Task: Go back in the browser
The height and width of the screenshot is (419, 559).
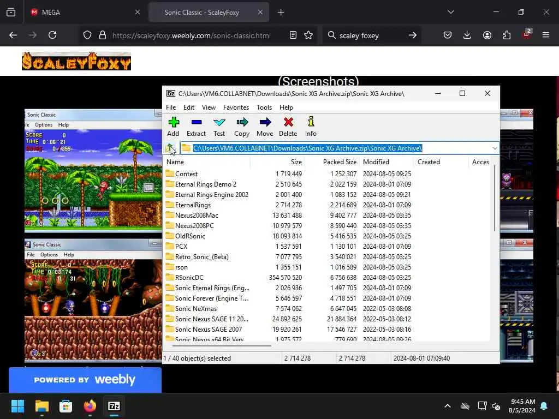Action: 13,35
